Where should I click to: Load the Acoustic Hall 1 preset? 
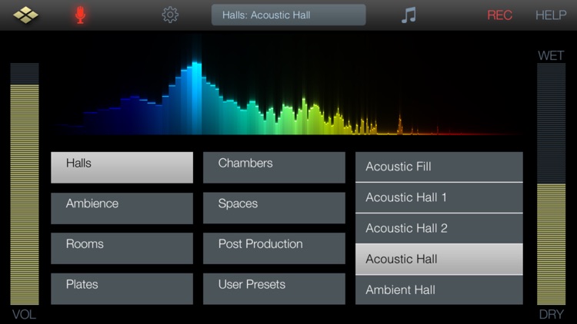click(x=439, y=197)
